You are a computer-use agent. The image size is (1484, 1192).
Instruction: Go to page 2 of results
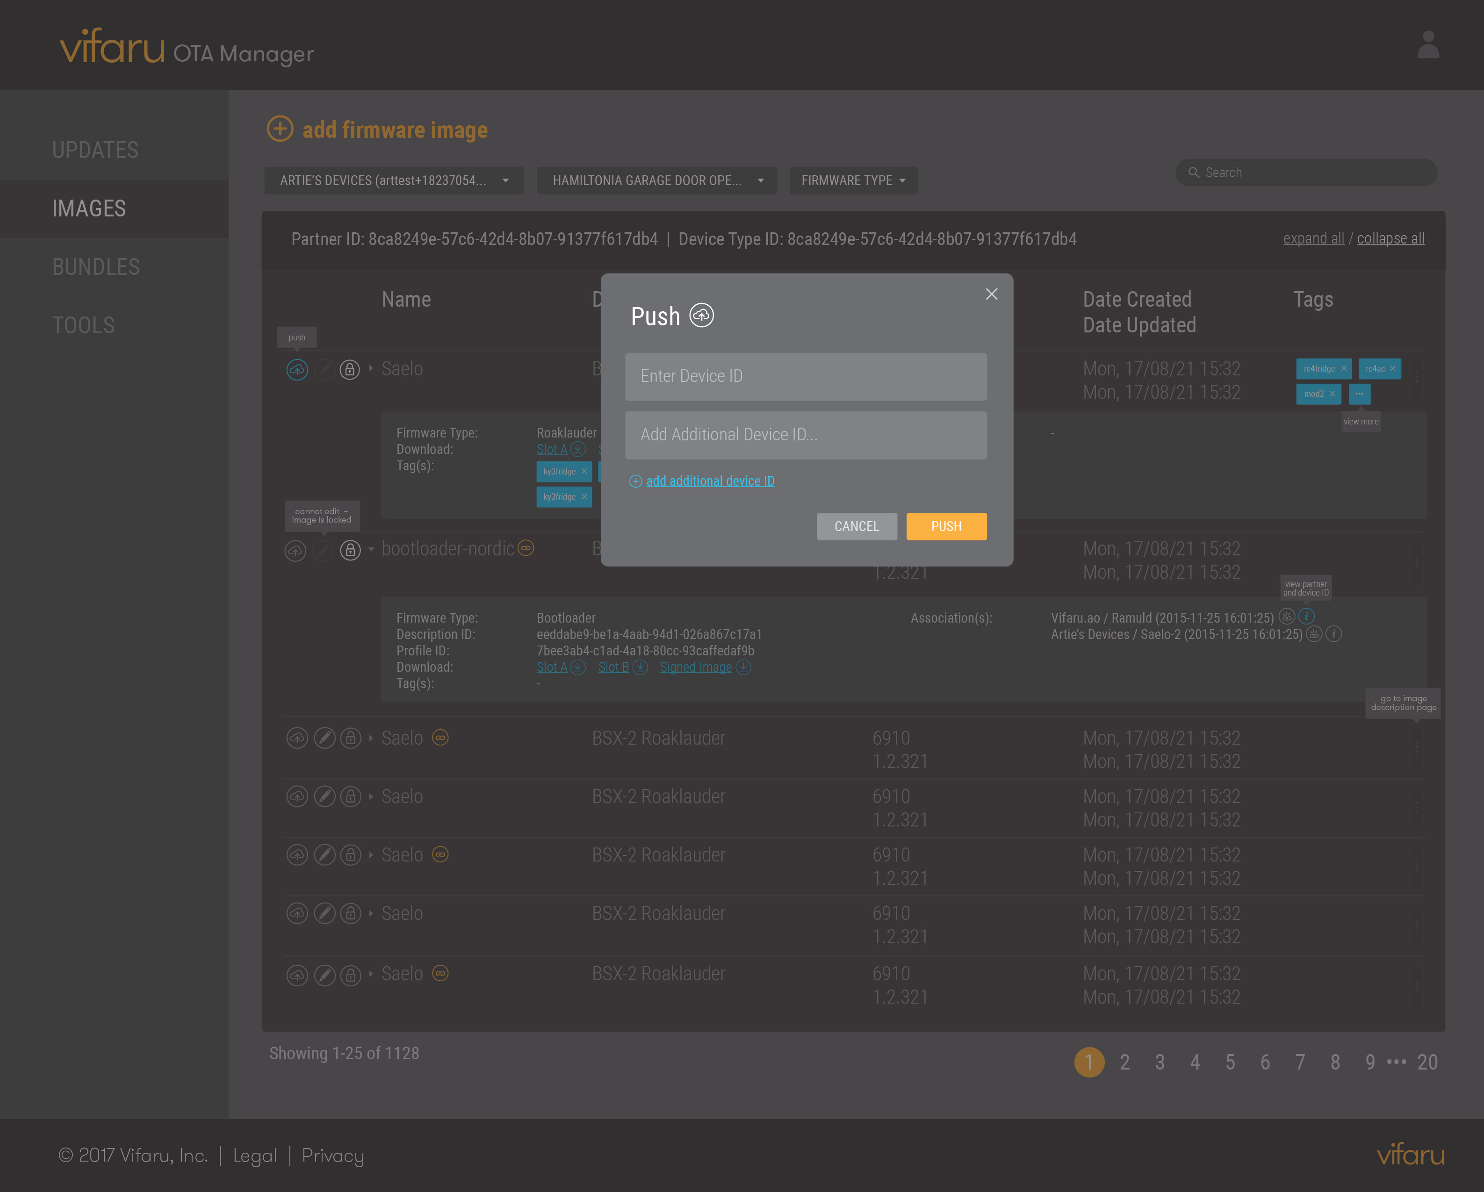pyautogui.click(x=1125, y=1062)
